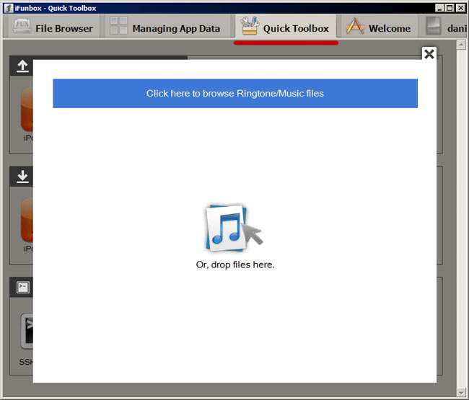Click the iFunbox title bar app icon
This screenshot has height=400, width=469.
click(x=9, y=8)
